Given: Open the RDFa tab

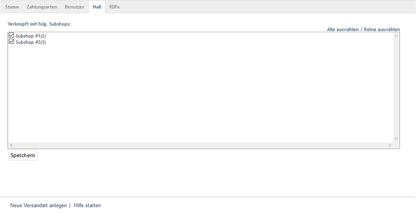Looking at the screenshot, I should [114, 7].
